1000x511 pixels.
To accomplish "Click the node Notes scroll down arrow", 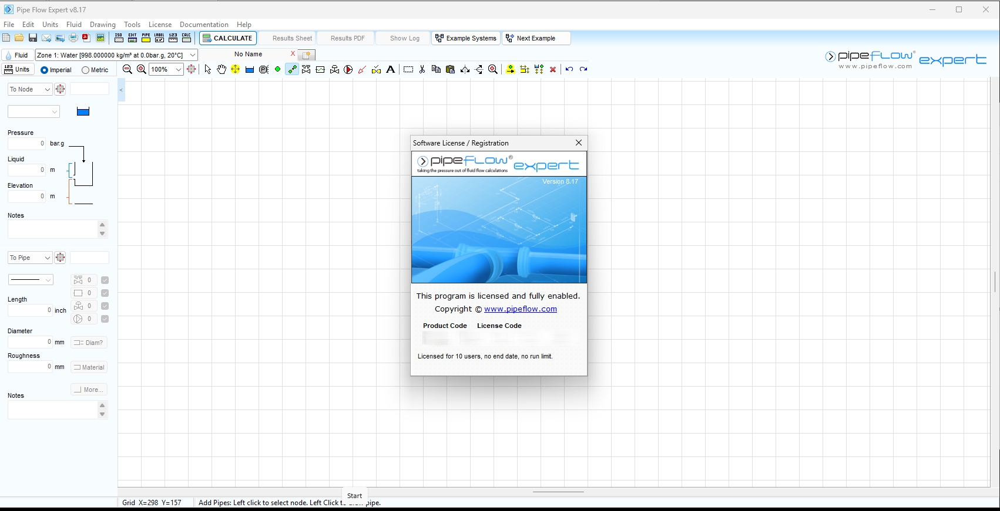I will click(x=102, y=233).
